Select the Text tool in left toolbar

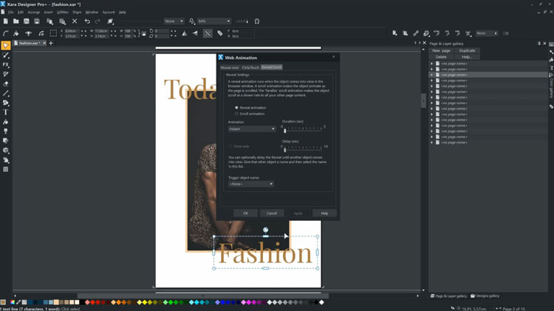click(6, 112)
